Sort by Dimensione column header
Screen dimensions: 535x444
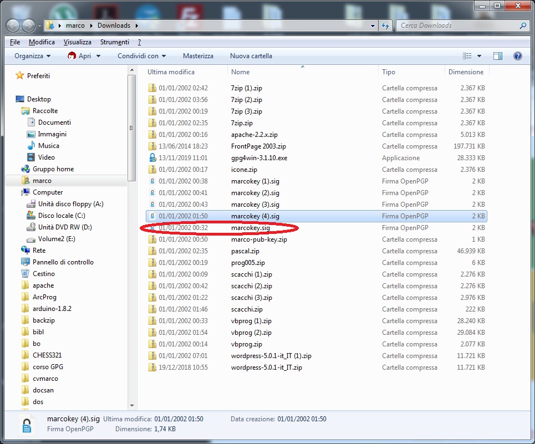[466, 72]
